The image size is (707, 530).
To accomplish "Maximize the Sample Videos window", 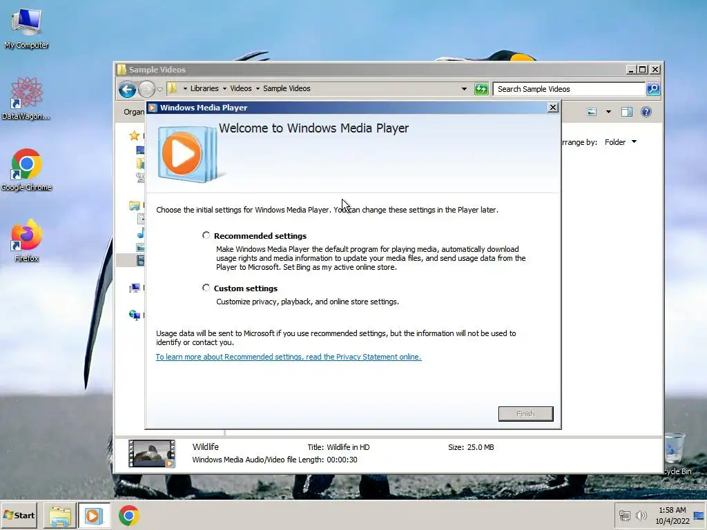I will pos(643,70).
